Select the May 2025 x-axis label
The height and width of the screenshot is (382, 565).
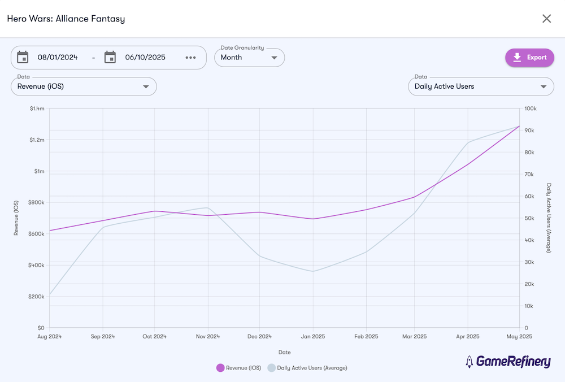519,337
